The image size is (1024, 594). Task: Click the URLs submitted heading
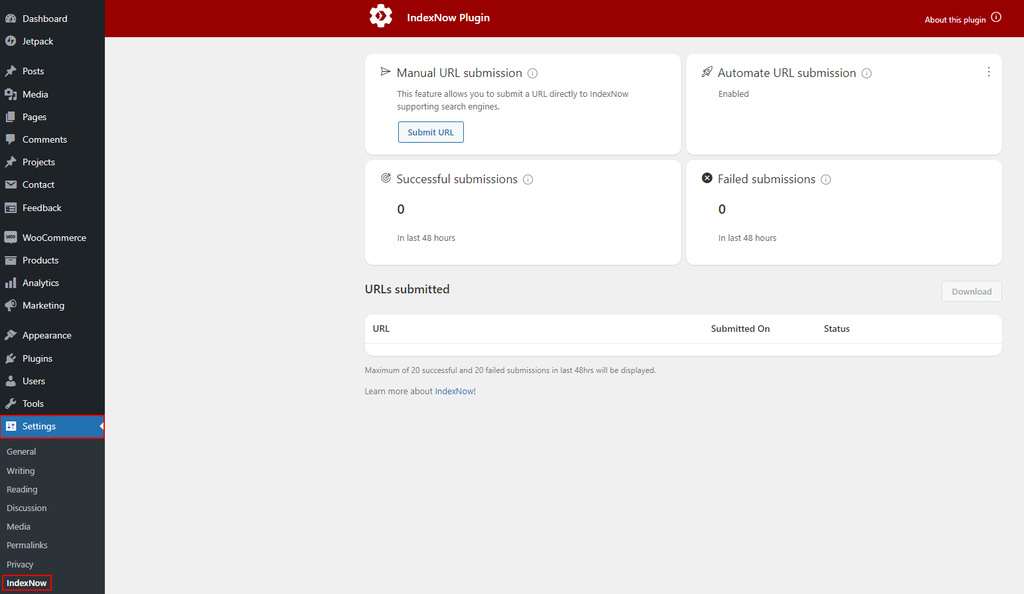[407, 289]
